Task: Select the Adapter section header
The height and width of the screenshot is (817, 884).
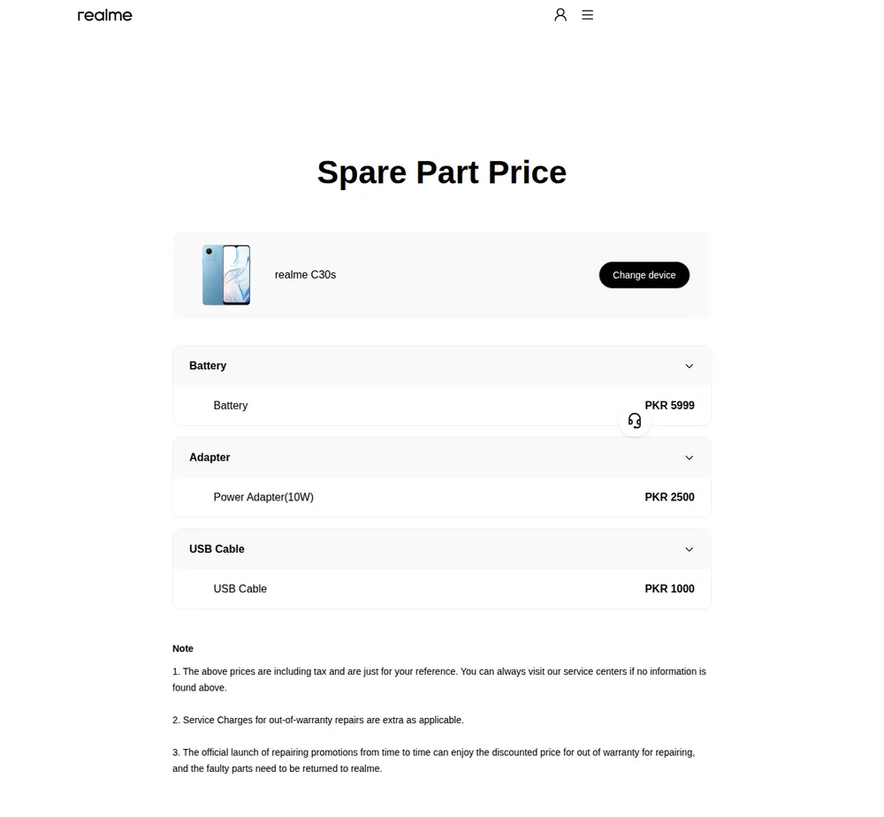Action: (x=441, y=457)
